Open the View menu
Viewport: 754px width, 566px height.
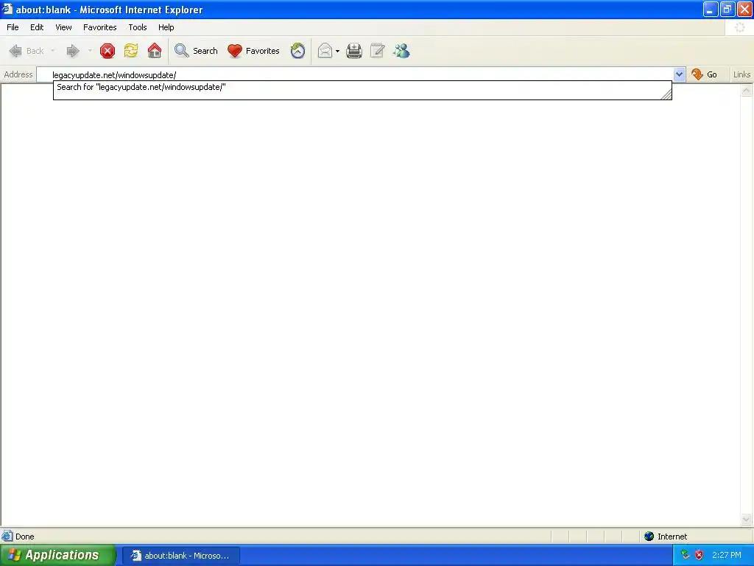63,27
